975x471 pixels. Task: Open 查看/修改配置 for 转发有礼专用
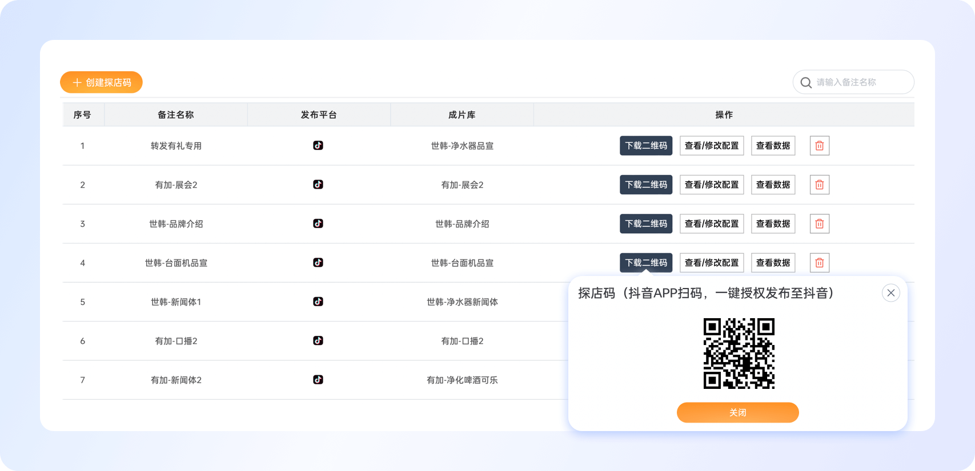(x=712, y=145)
